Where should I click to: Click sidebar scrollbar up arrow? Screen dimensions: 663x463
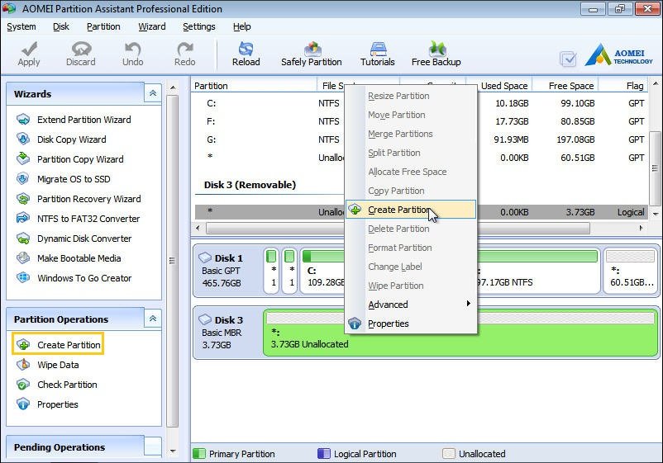173,87
